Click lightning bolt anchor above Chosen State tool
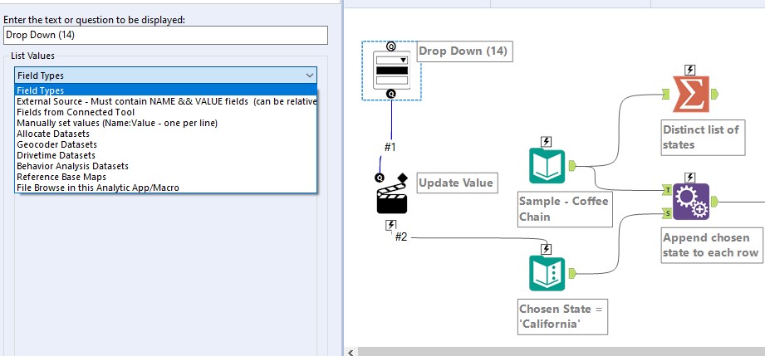The width and height of the screenshot is (765, 356). [x=547, y=250]
